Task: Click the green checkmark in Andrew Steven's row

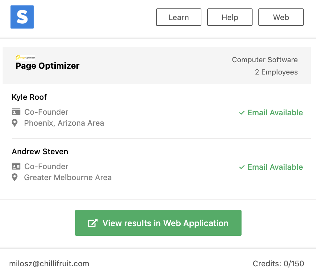Action: pyautogui.click(x=242, y=167)
